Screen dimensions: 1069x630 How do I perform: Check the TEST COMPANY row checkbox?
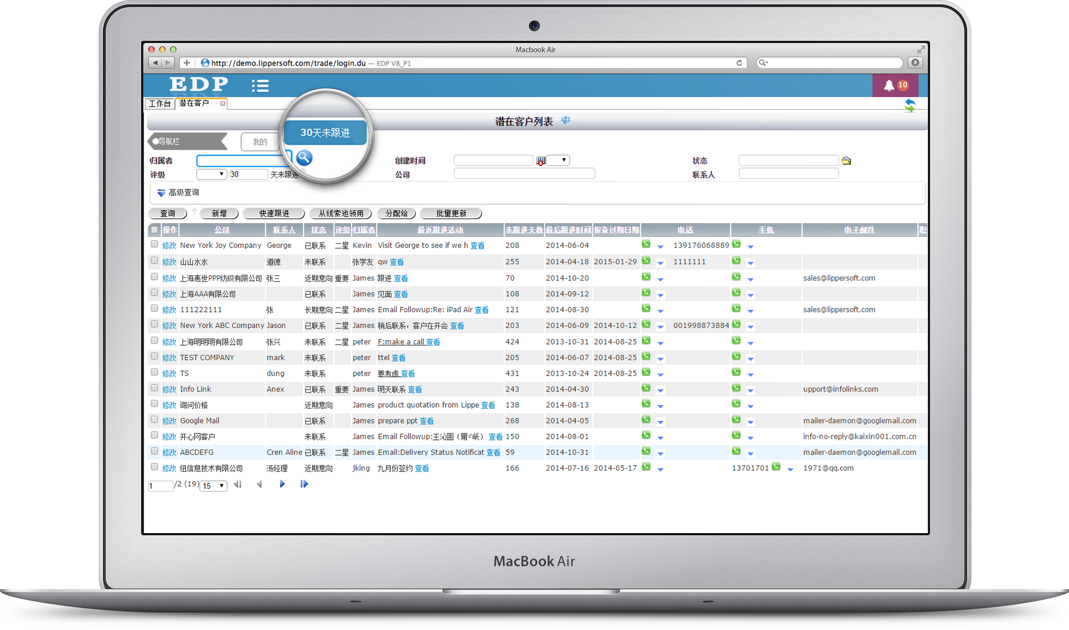[154, 357]
